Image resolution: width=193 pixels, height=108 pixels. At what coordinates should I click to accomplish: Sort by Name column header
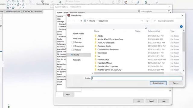coord(96,31)
